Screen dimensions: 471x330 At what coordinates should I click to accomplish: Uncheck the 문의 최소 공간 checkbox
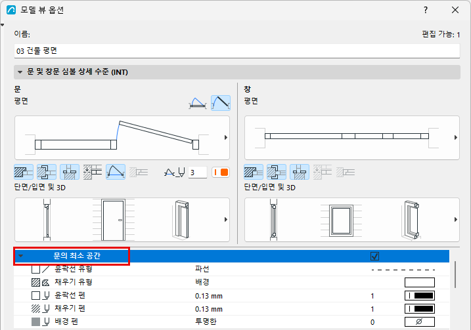pos(374,257)
